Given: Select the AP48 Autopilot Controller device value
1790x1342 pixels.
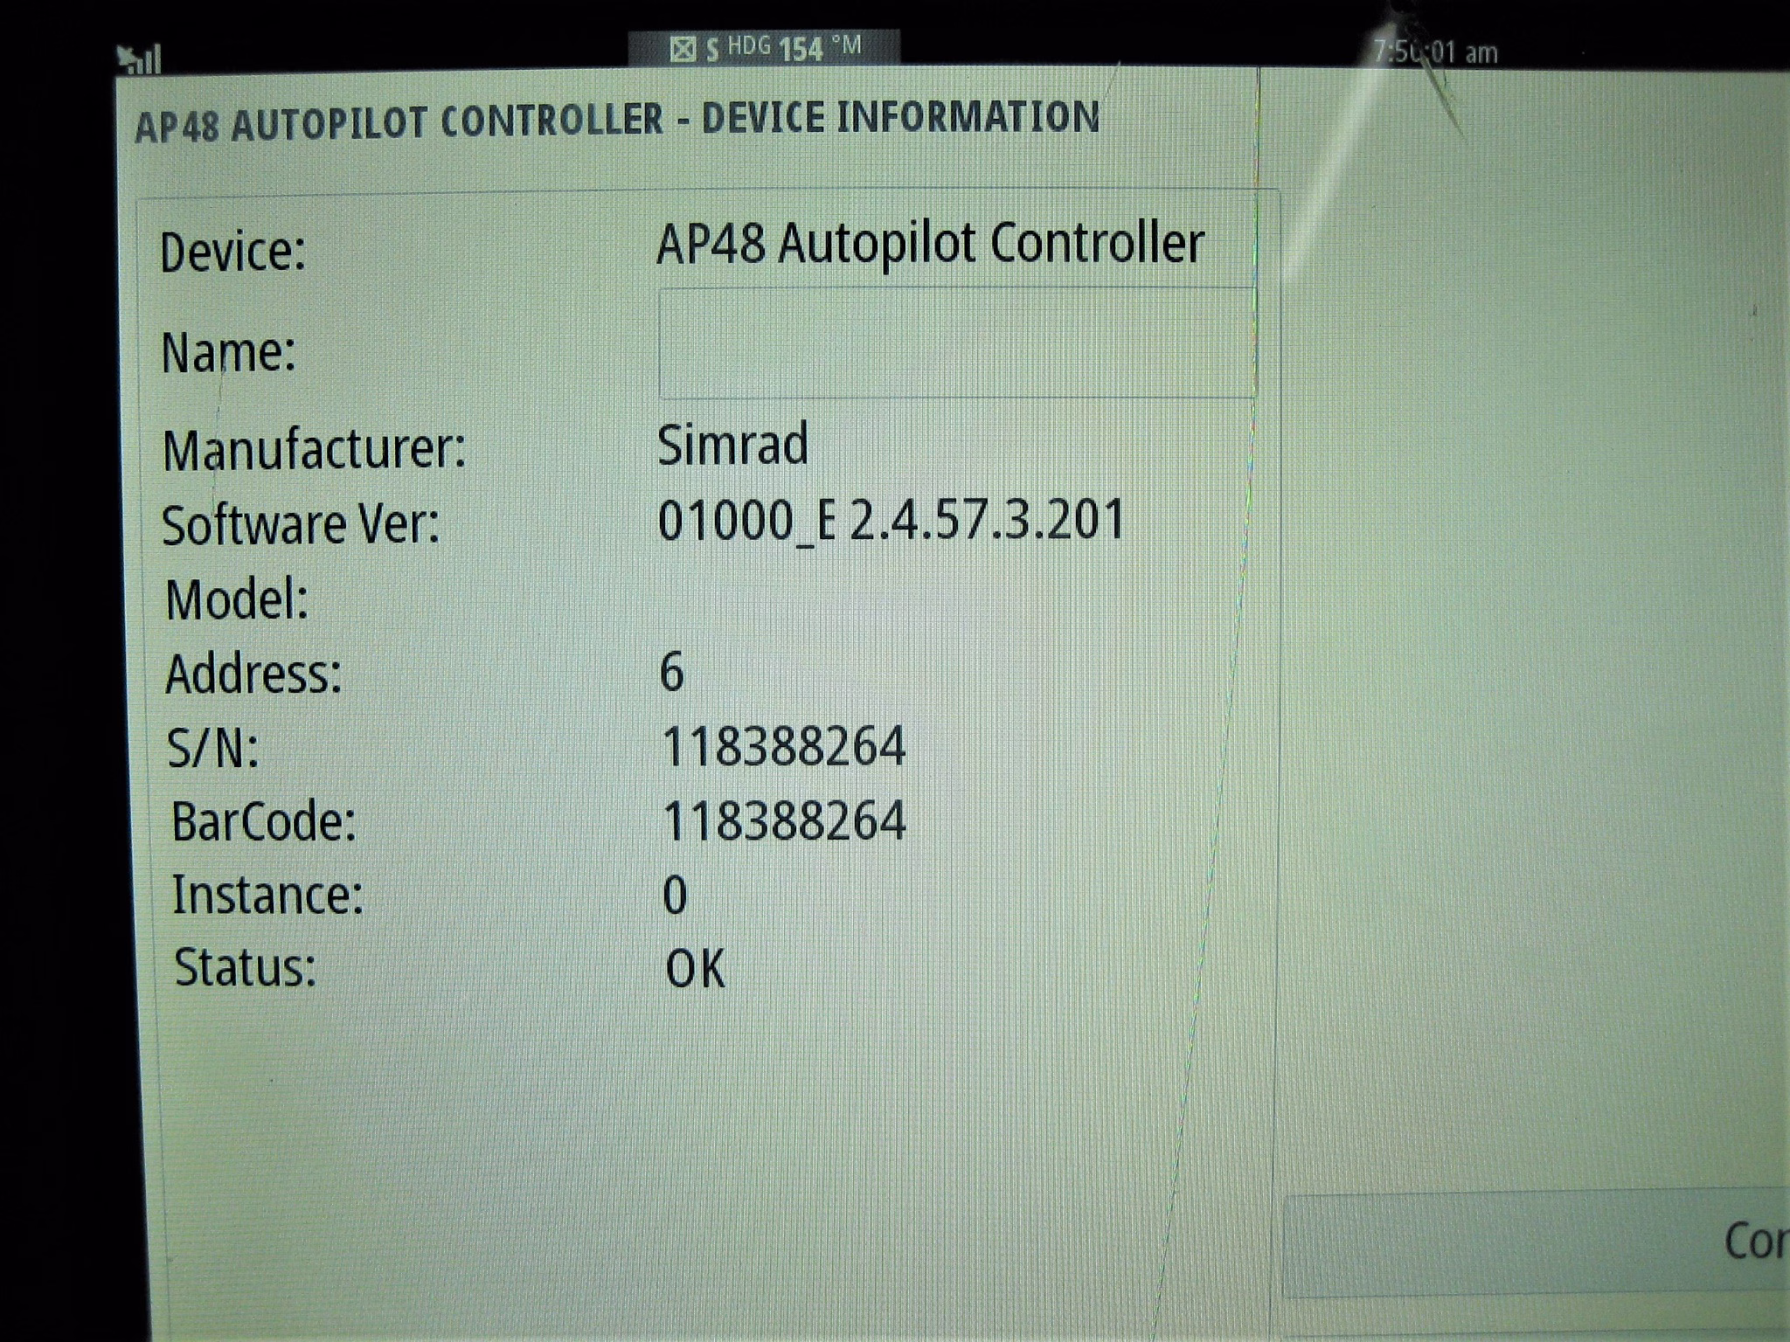Looking at the screenshot, I should click(930, 244).
